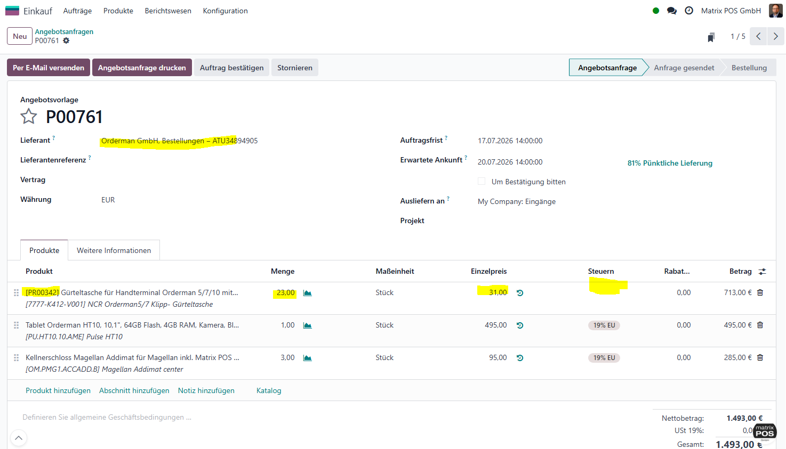Mark P00761 as favorite with the star

[x=29, y=116]
